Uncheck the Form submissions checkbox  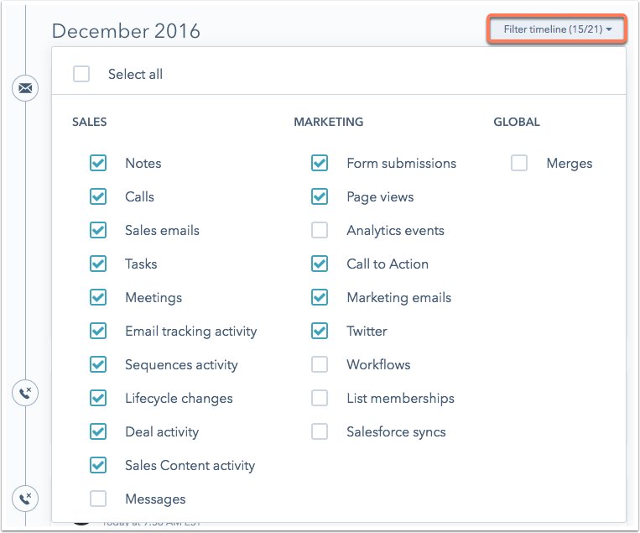[320, 163]
